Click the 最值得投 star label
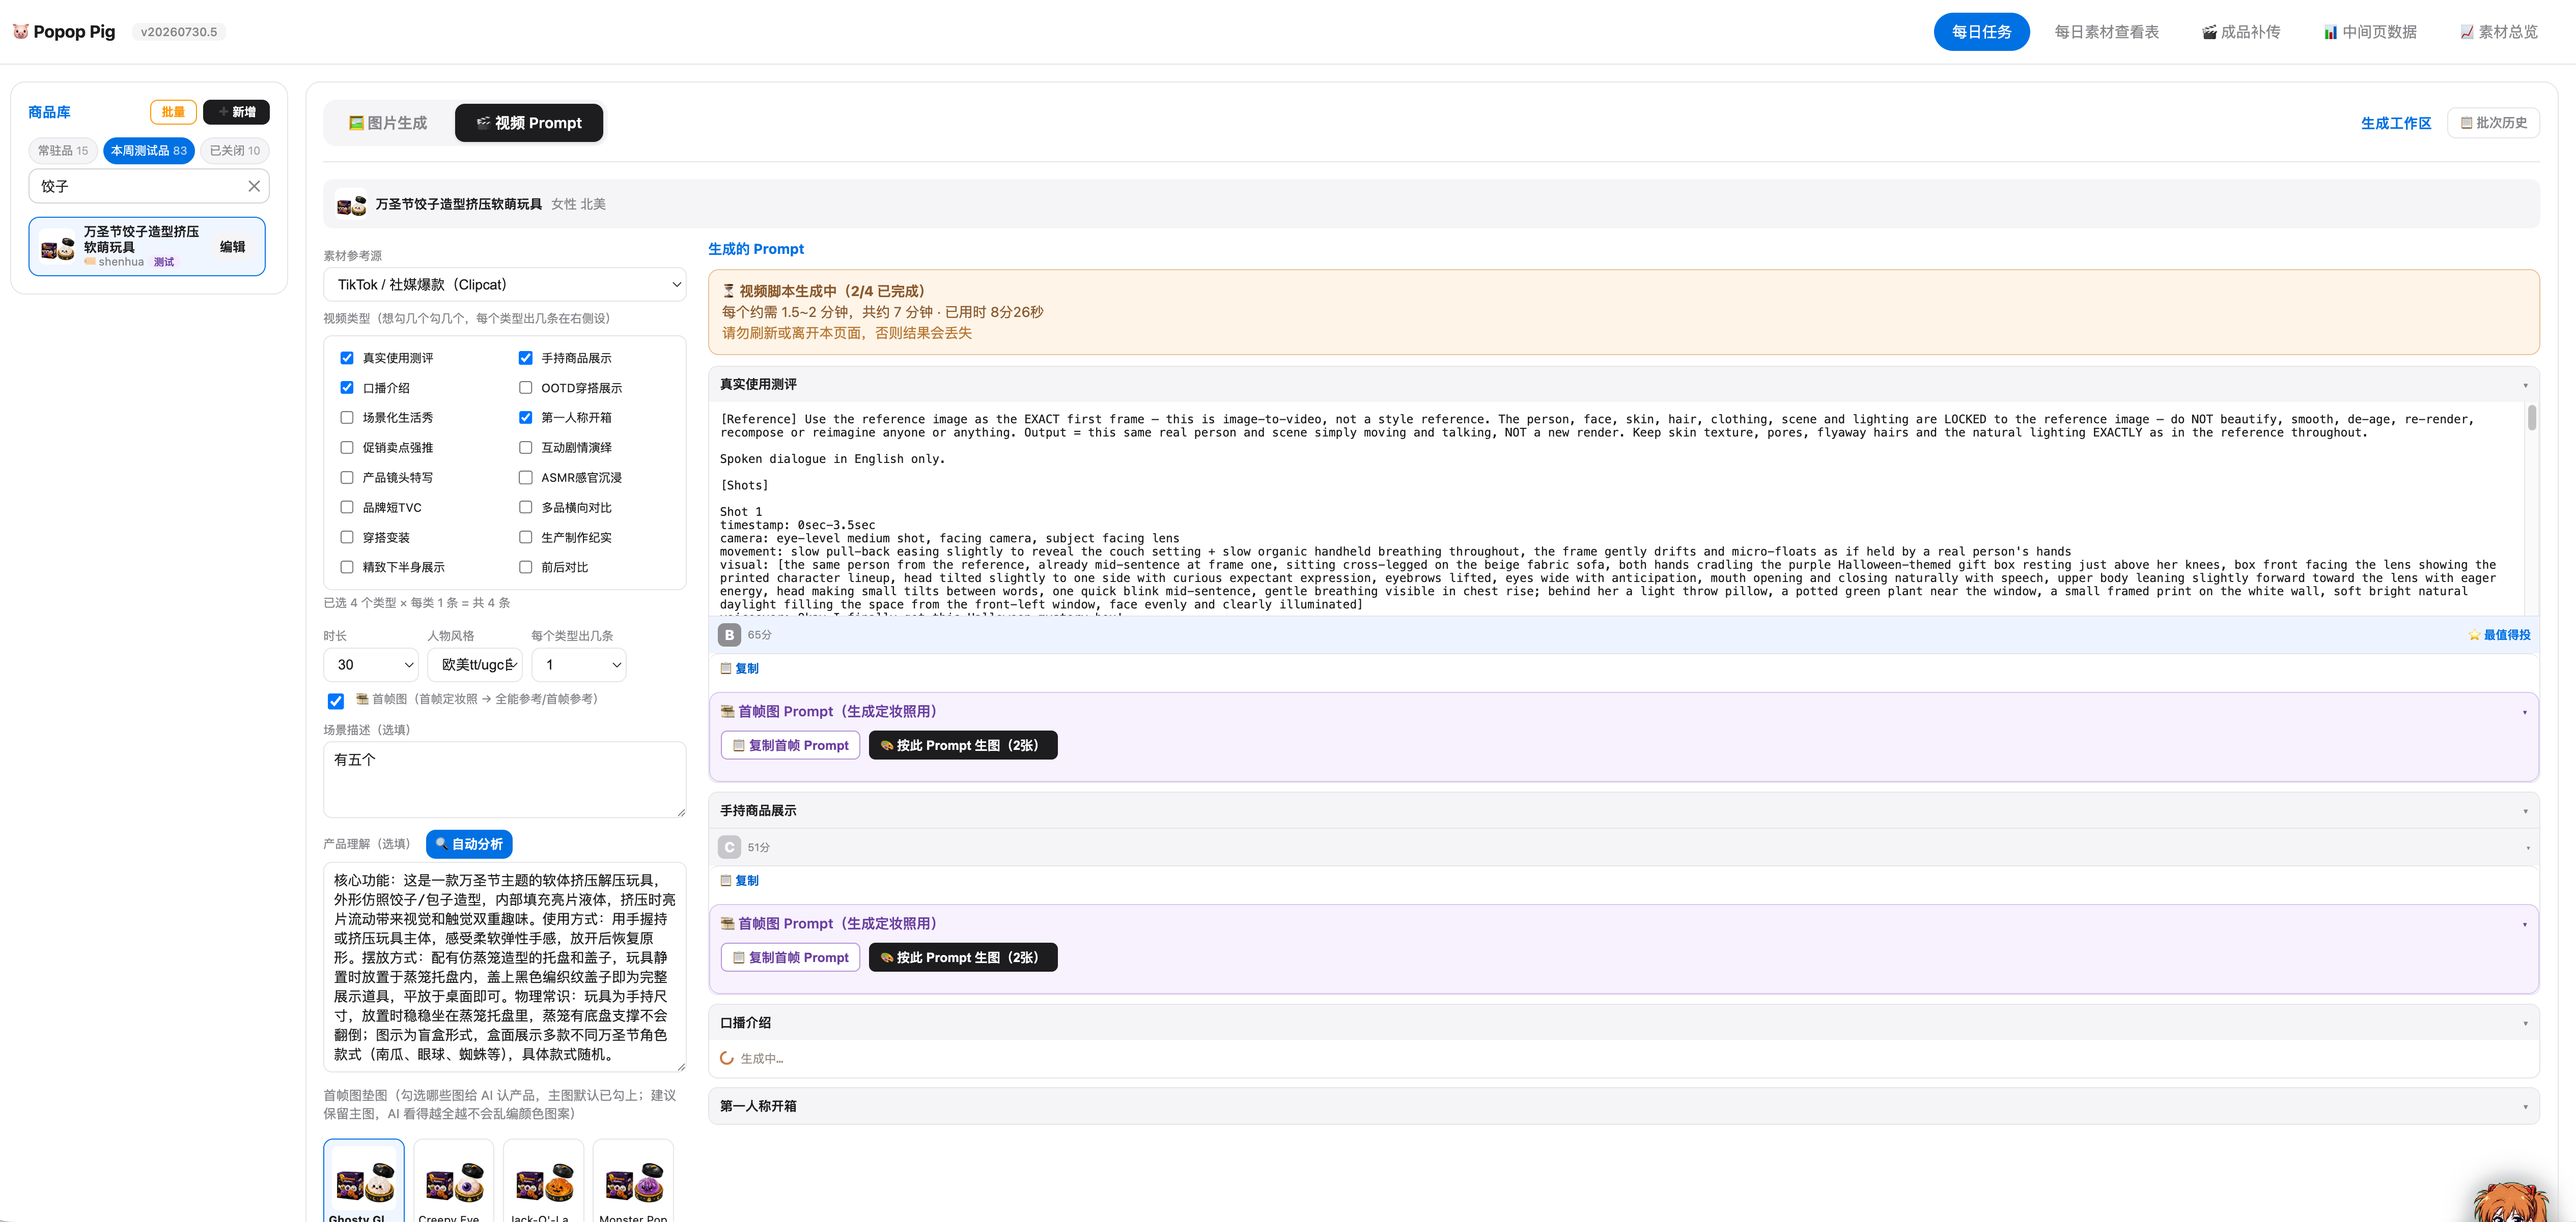Viewport: 2576px width, 1222px height. 2499,634
